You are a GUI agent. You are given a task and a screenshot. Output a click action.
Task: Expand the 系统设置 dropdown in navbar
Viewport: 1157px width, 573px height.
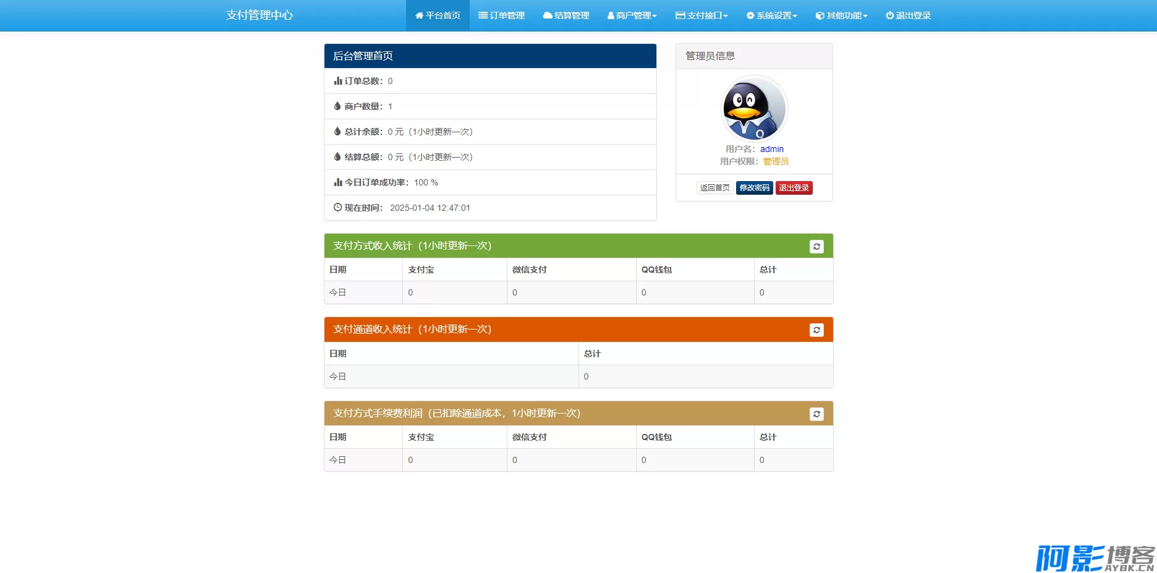click(x=771, y=15)
